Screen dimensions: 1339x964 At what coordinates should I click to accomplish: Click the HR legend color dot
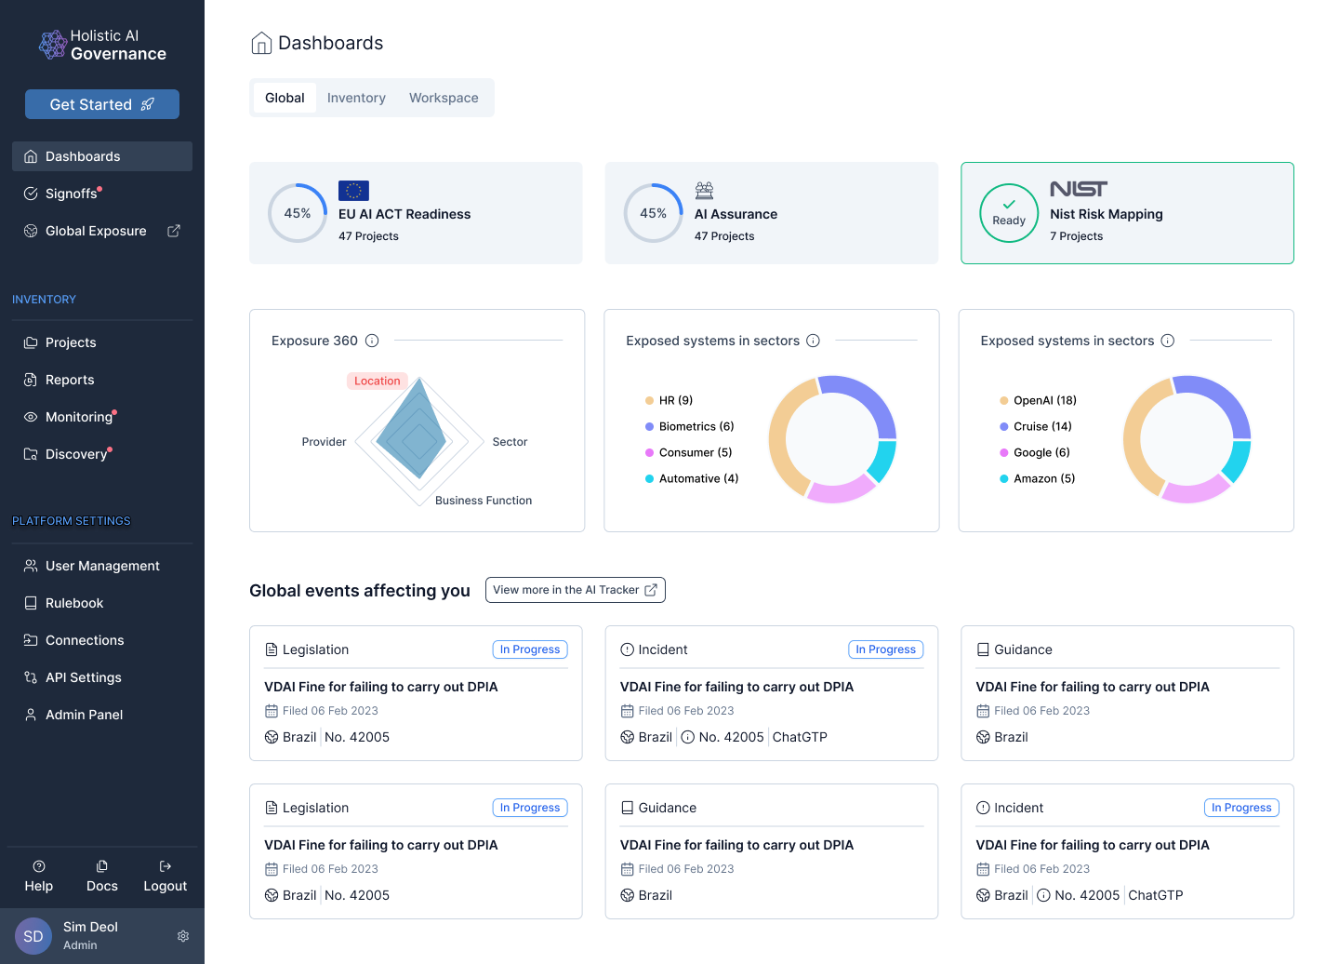[x=649, y=400]
